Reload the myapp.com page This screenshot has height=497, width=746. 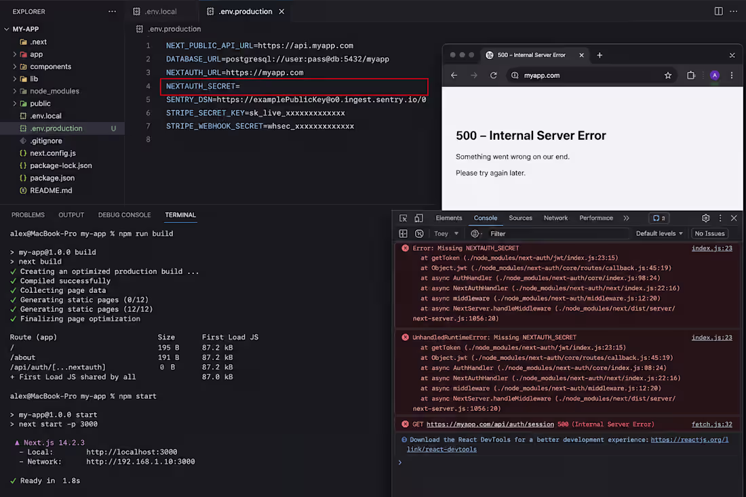coord(493,76)
